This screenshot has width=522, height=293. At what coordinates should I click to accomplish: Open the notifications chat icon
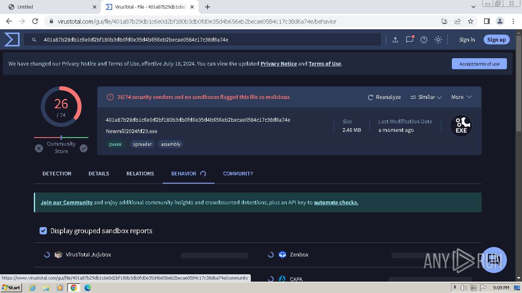pyautogui.click(x=410, y=39)
